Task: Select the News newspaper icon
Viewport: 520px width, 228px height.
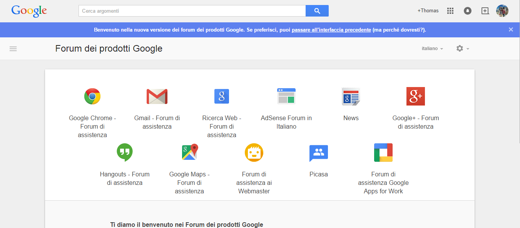Action: (351, 96)
